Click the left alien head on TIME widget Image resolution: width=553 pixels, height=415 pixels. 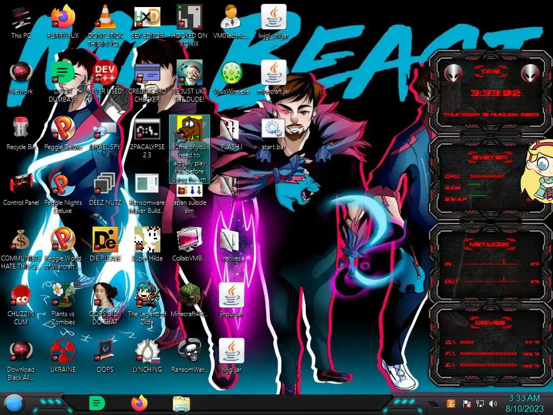(453, 73)
